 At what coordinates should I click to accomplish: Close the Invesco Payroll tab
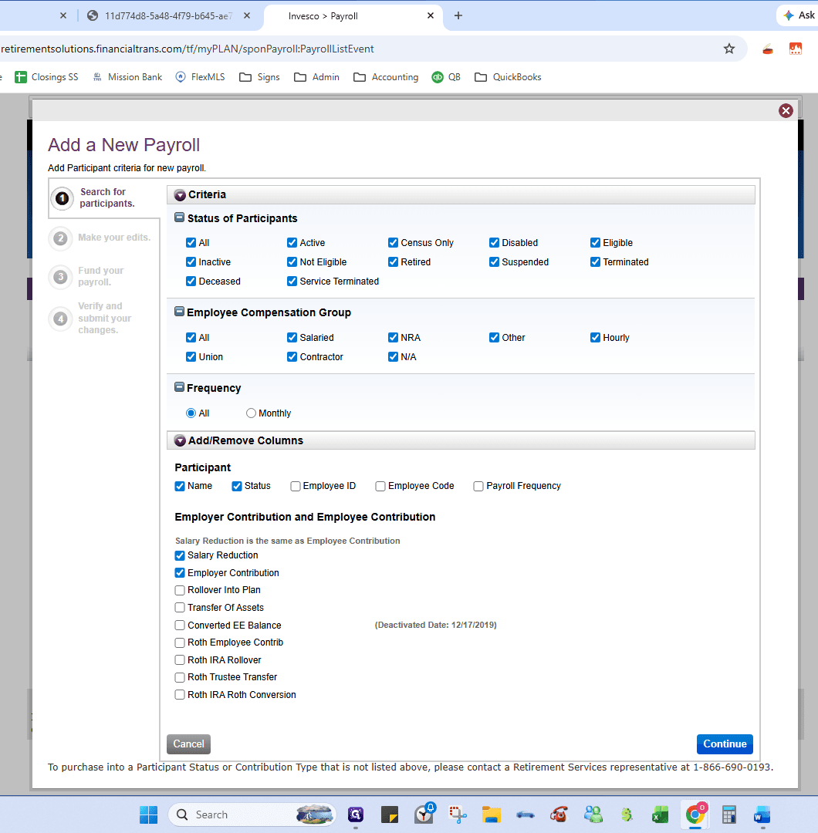coord(431,16)
